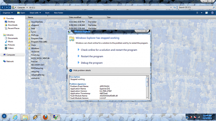Open Downloads in the navigation pane
This screenshot has height=121, width=216.
[x=11, y=25]
